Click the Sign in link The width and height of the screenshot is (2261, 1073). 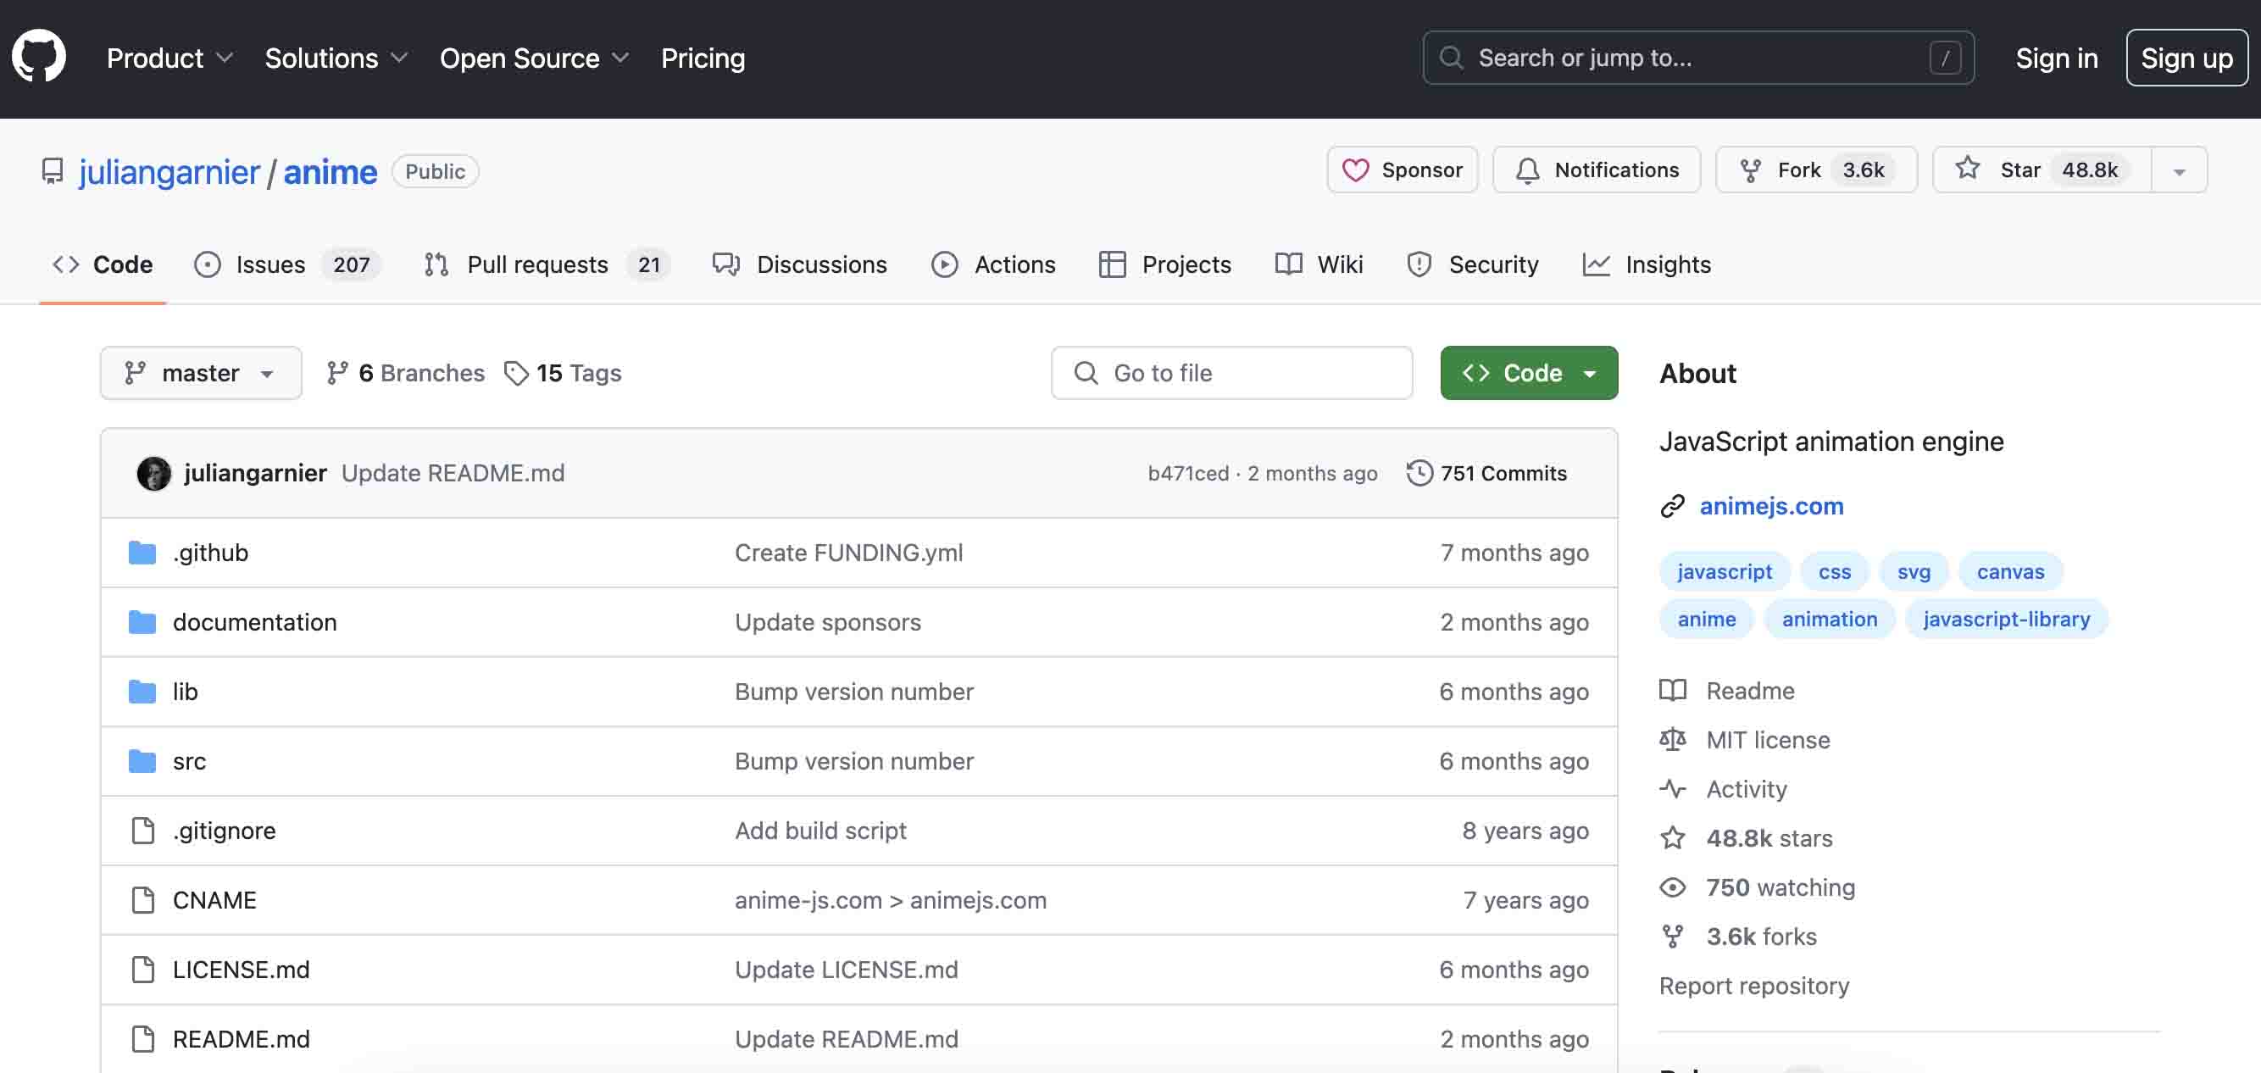[x=2056, y=58]
